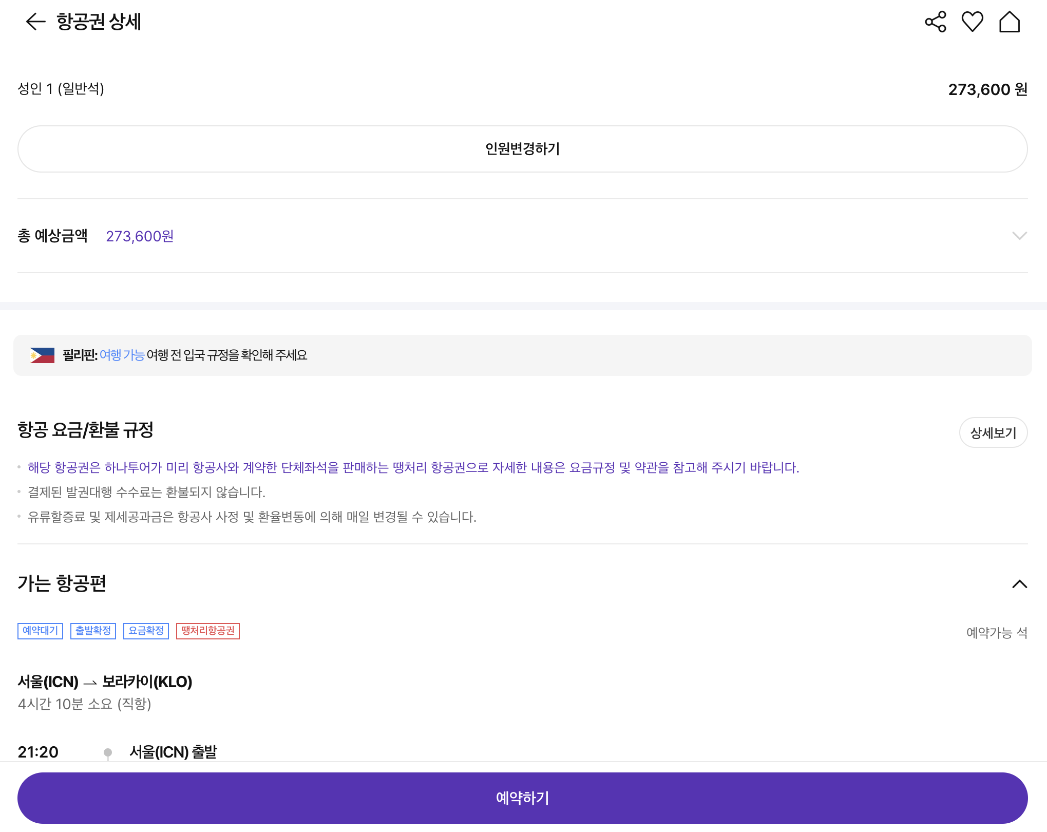
Task: Click the Philippines flag icon
Action: (42, 355)
